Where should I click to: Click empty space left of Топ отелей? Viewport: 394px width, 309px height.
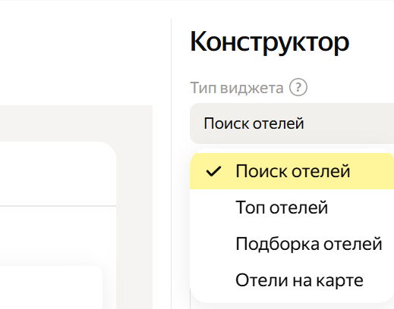tap(213, 208)
